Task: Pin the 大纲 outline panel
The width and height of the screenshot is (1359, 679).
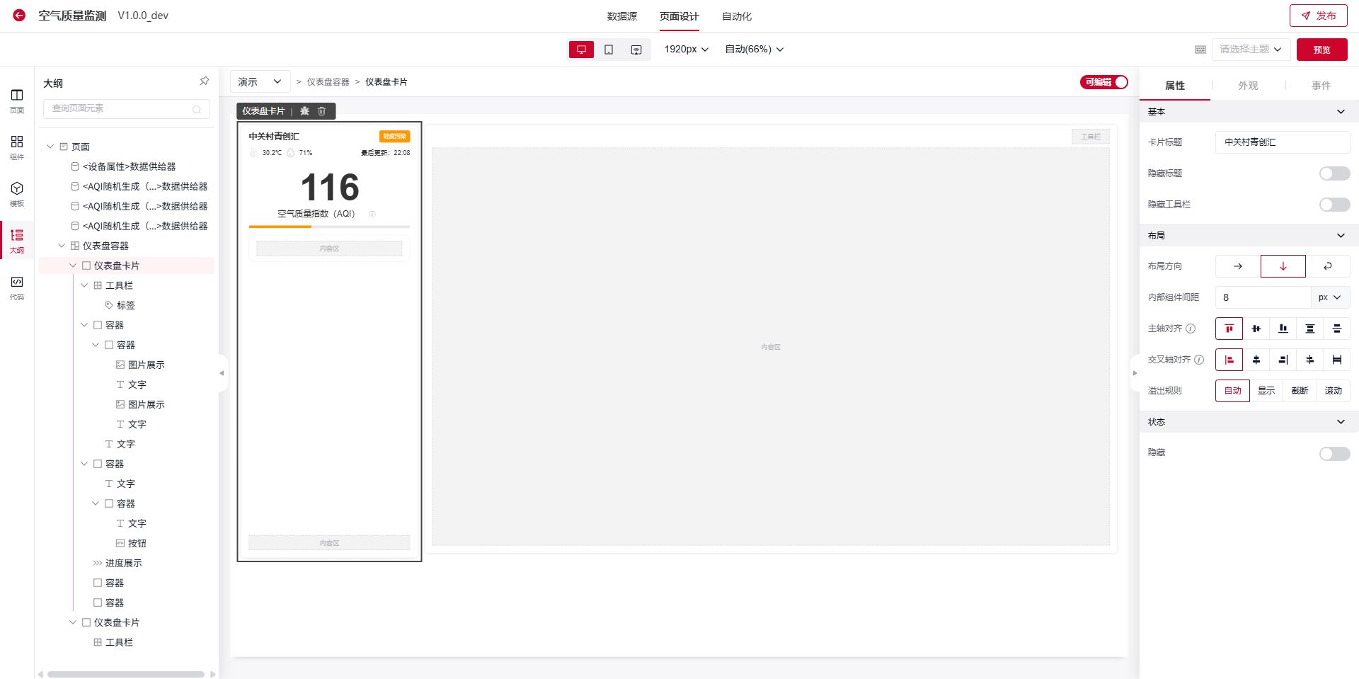Action: point(204,81)
